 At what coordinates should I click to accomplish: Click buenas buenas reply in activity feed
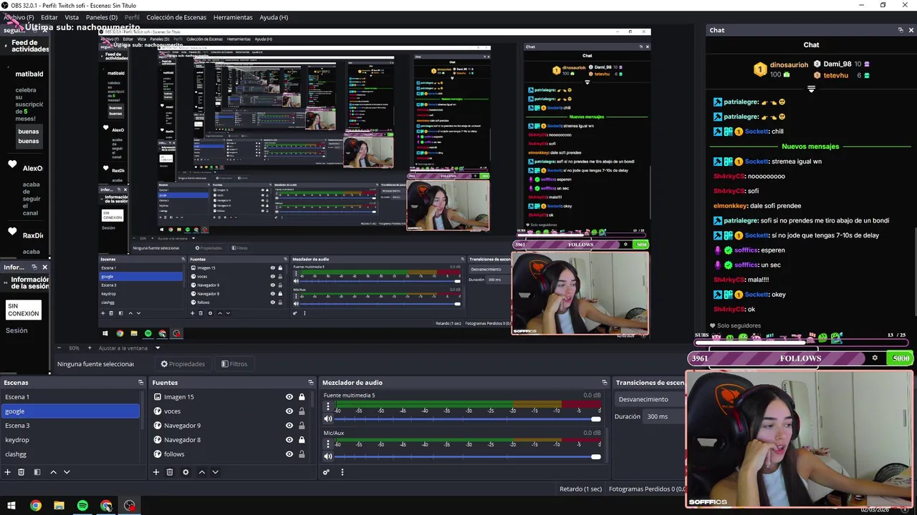coord(29,136)
